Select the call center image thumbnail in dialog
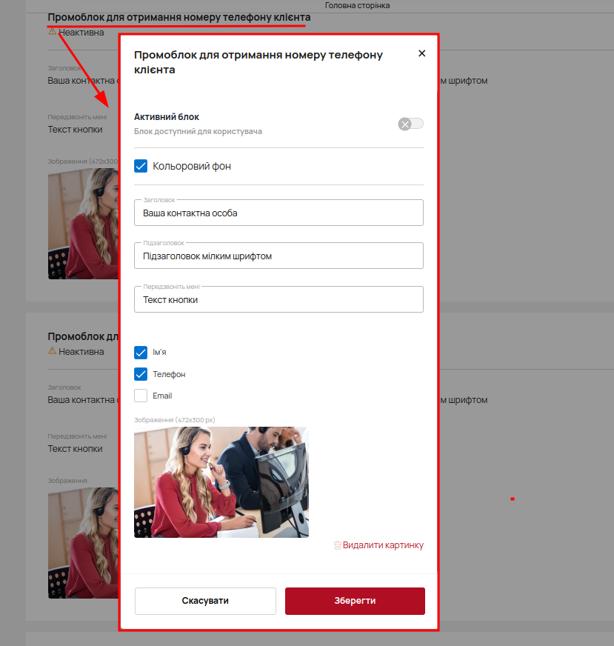 [x=221, y=482]
